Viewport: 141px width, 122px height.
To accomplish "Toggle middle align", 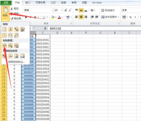I will tap(81, 10).
